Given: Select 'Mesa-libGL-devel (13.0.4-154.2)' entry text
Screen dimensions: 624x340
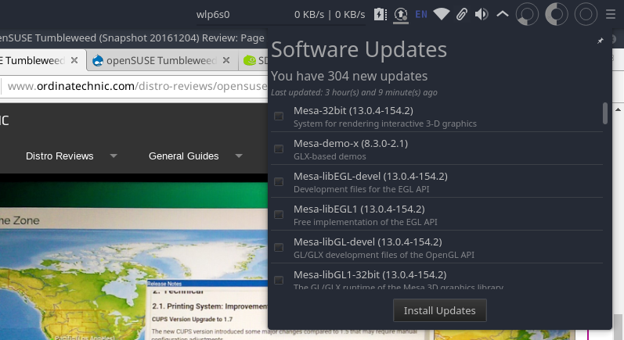Looking at the screenshot, I should coord(368,242).
